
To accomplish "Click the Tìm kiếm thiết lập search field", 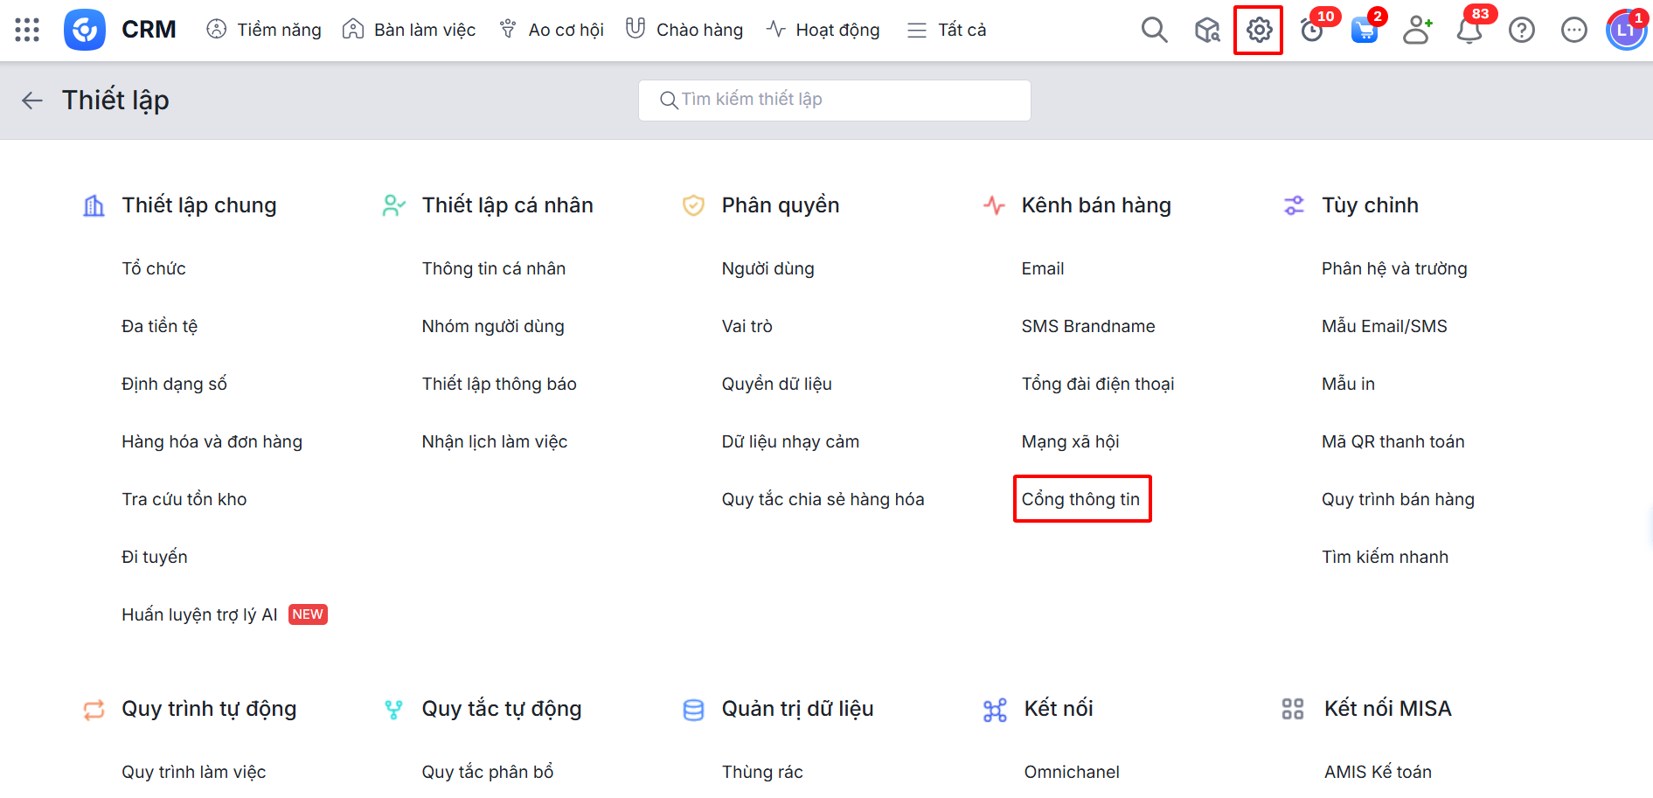I will 835,100.
